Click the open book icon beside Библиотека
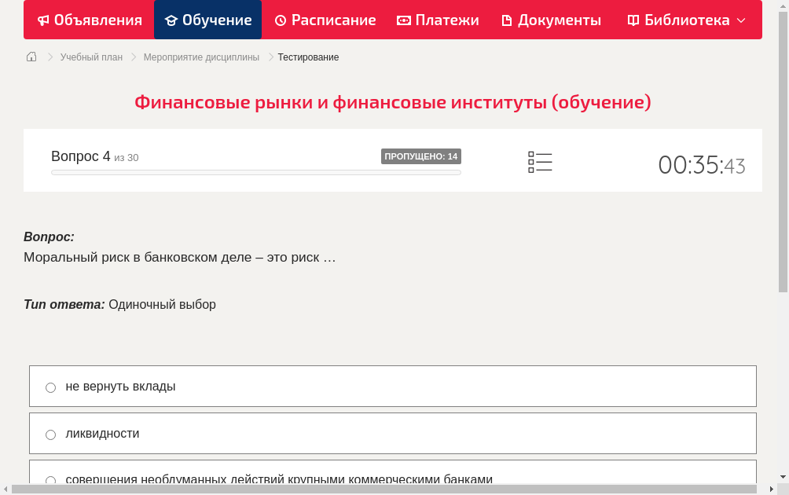The width and height of the screenshot is (789, 495). tap(633, 20)
